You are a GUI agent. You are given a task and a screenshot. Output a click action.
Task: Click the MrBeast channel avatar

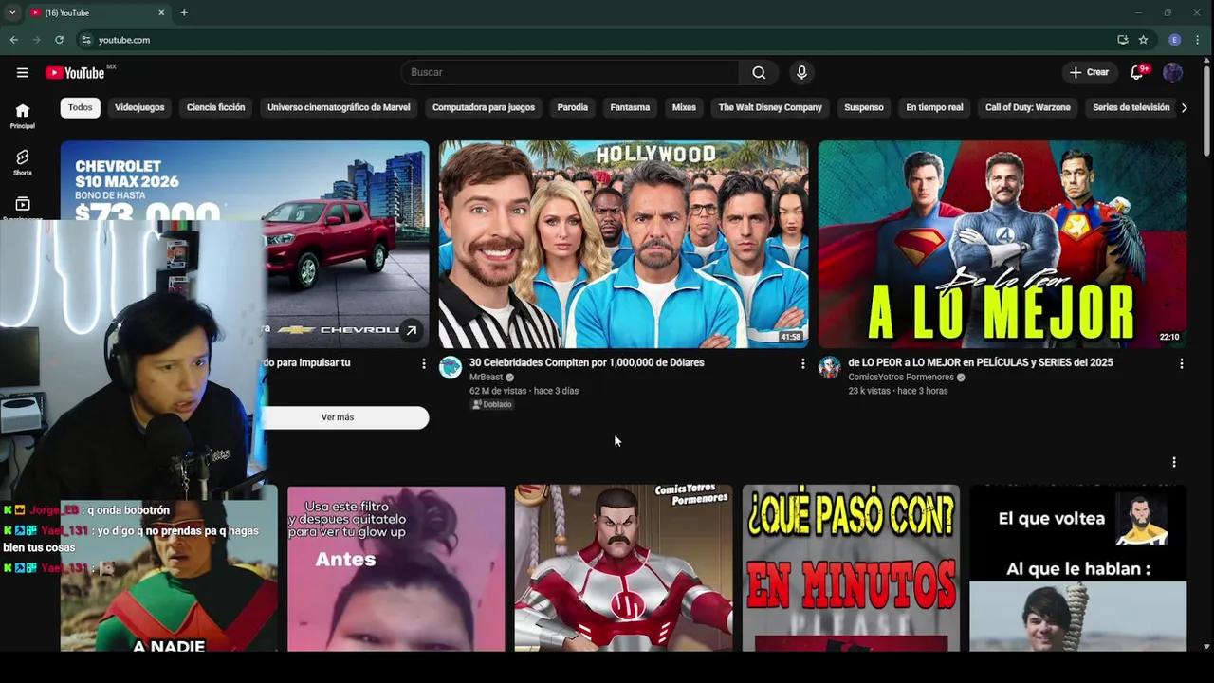(451, 368)
